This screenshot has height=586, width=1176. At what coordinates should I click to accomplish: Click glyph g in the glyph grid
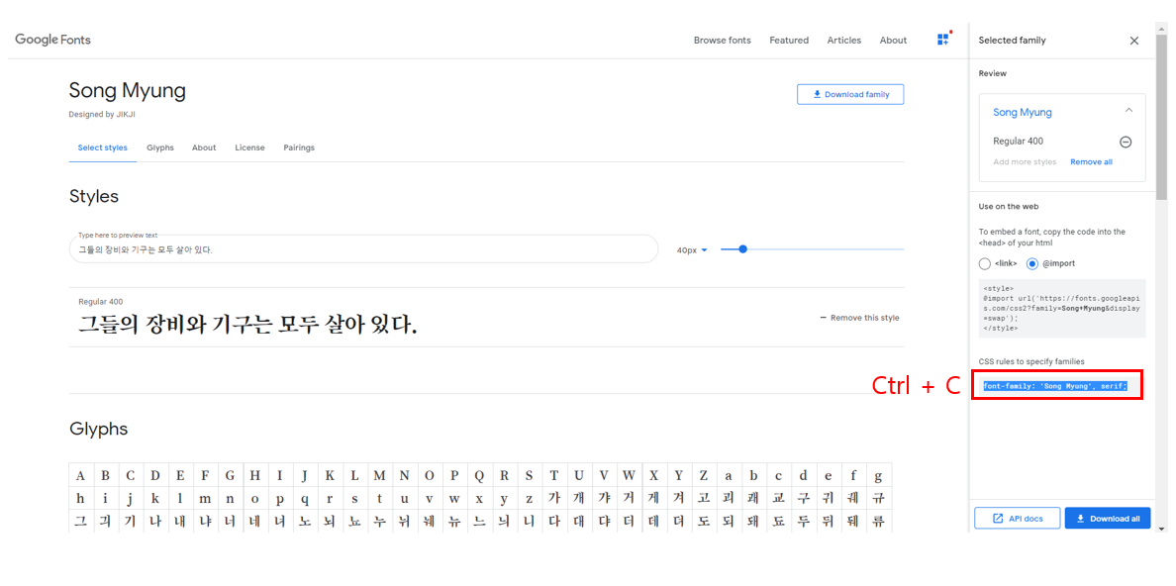tap(878, 475)
